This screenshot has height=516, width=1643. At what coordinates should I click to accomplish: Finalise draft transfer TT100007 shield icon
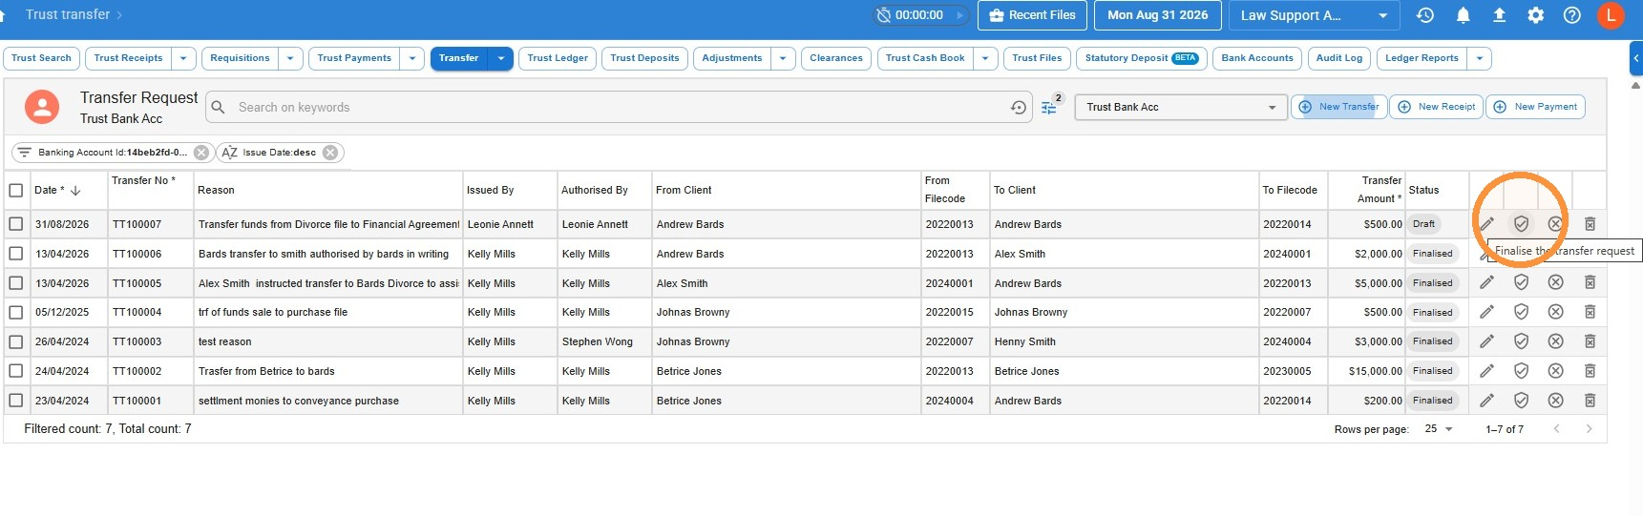pyautogui.click(x=1521, y=224)
